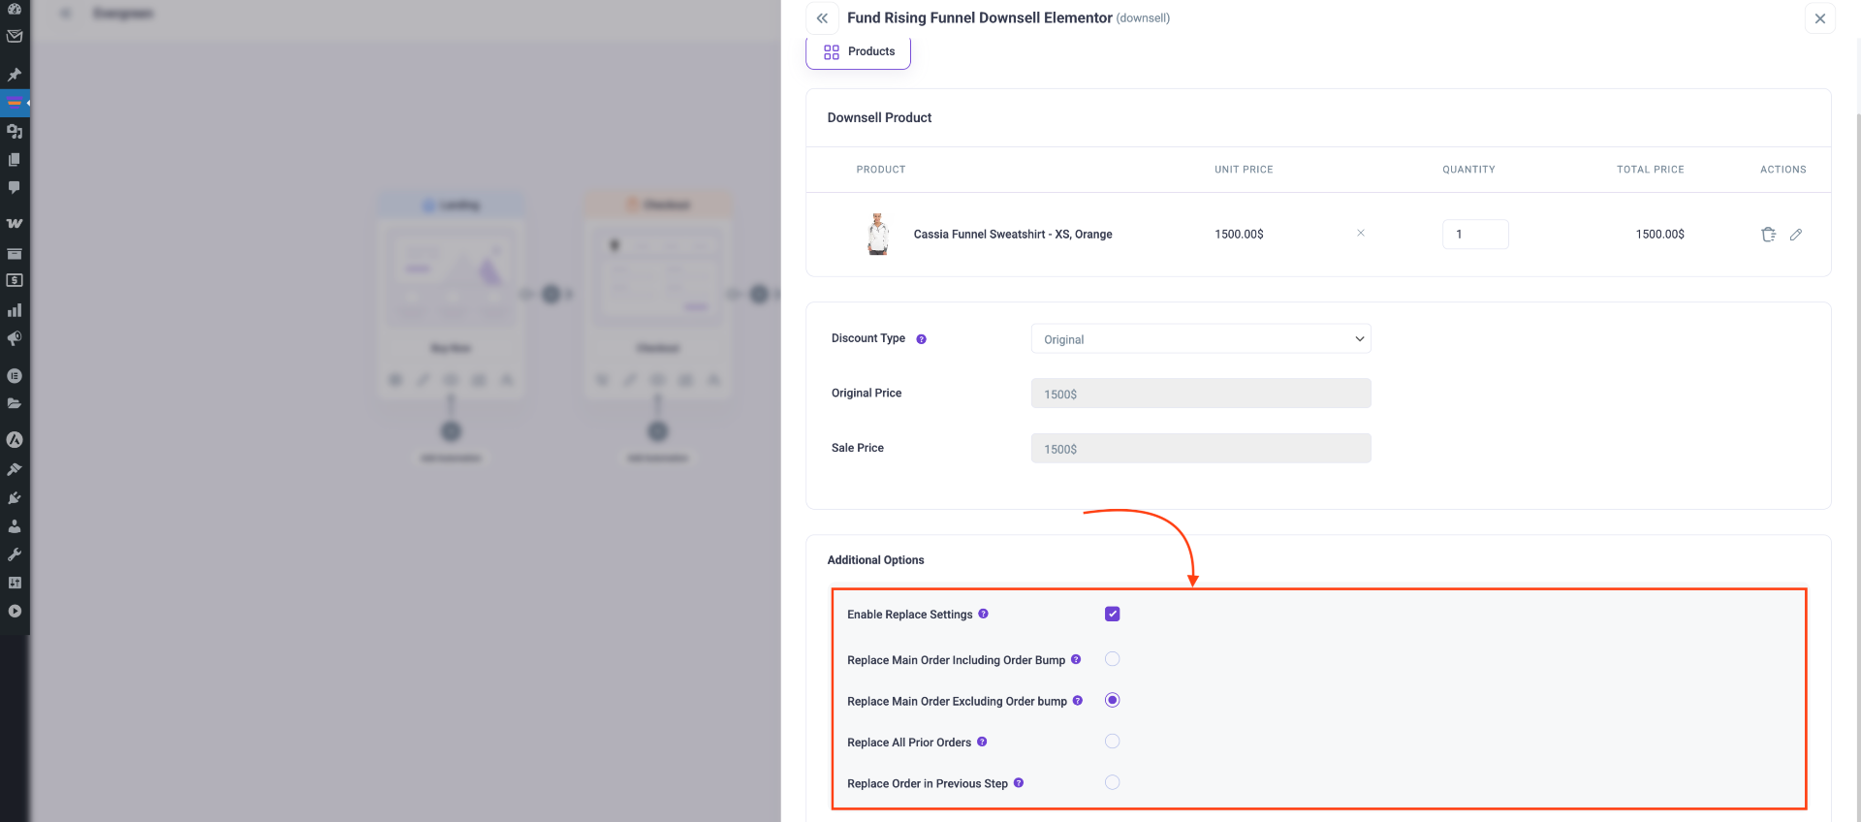
Task: Click the collapse menu play icon in sidebar
Action: tap(15, 612)
